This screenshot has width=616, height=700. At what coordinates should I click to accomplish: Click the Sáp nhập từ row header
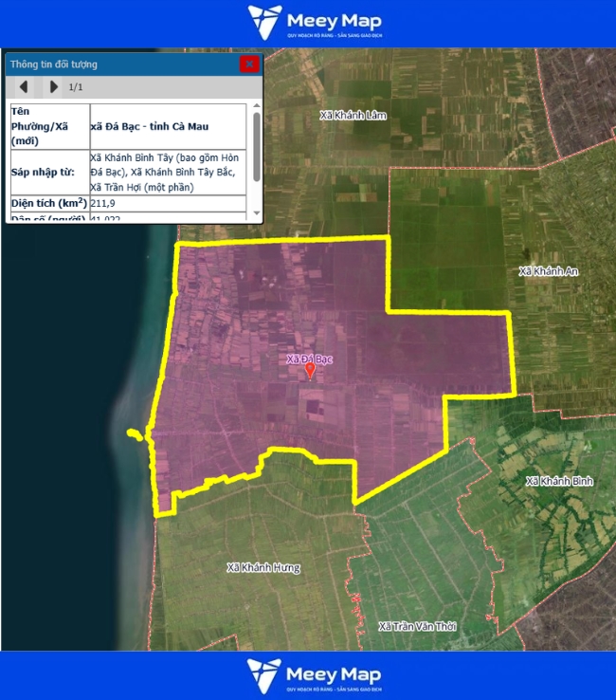pyautogui.click(x=49, y=173)
